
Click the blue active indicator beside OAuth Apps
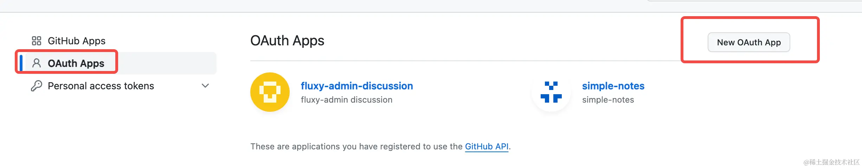pos(21,63)
